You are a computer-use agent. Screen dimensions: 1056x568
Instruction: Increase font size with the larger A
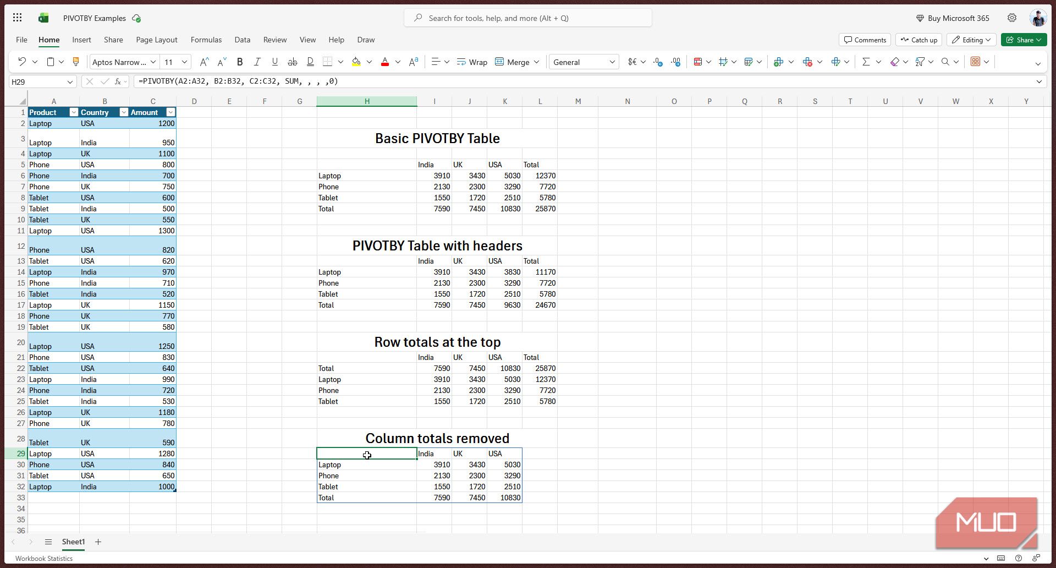coord(204,62)
